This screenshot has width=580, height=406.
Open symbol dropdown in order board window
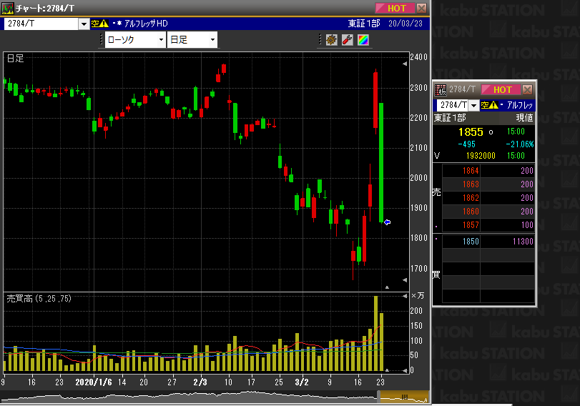pos(474,105)
